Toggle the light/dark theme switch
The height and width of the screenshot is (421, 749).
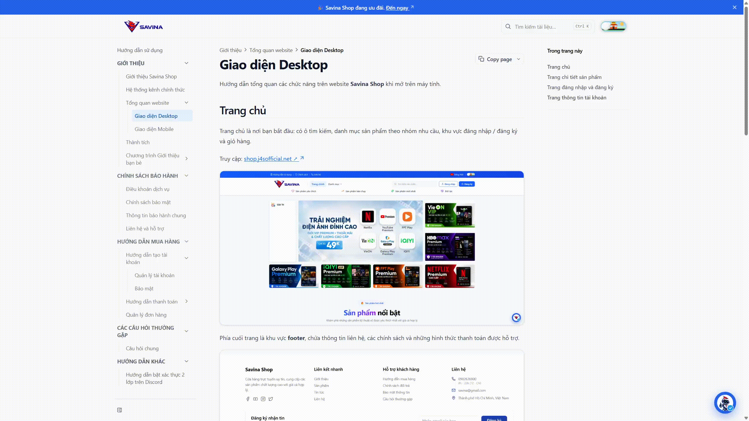coord(613,26)
